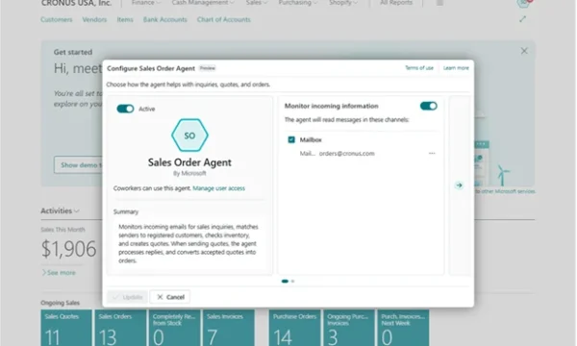The height and width of the screenshot is (346, 577).
Task: Open Chart of Accounts link
Action: click(x=224, y=19)
